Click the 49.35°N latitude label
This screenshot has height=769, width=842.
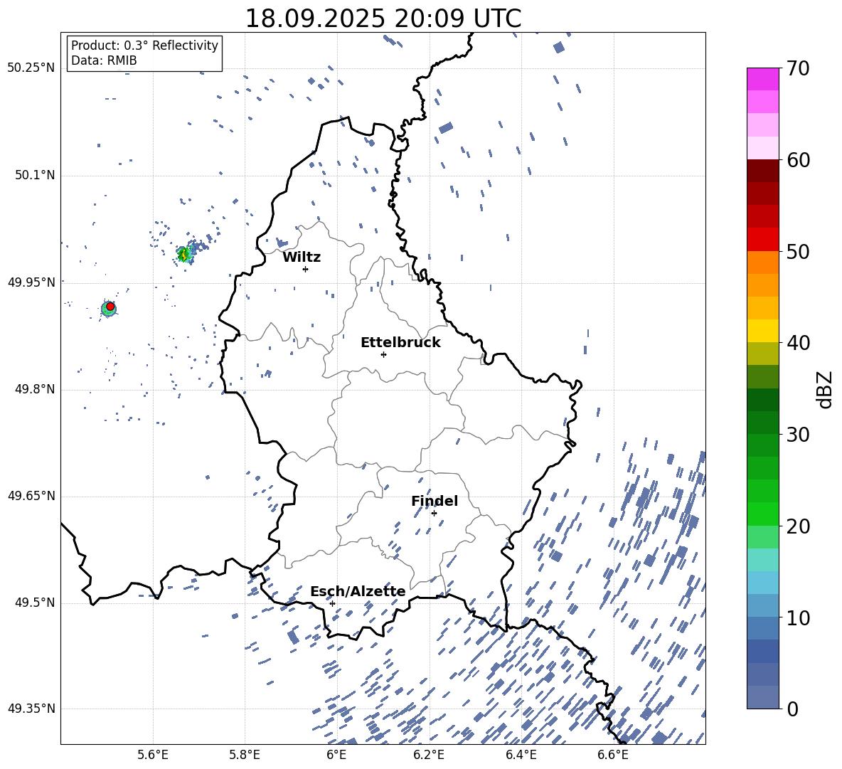point(31,709)
